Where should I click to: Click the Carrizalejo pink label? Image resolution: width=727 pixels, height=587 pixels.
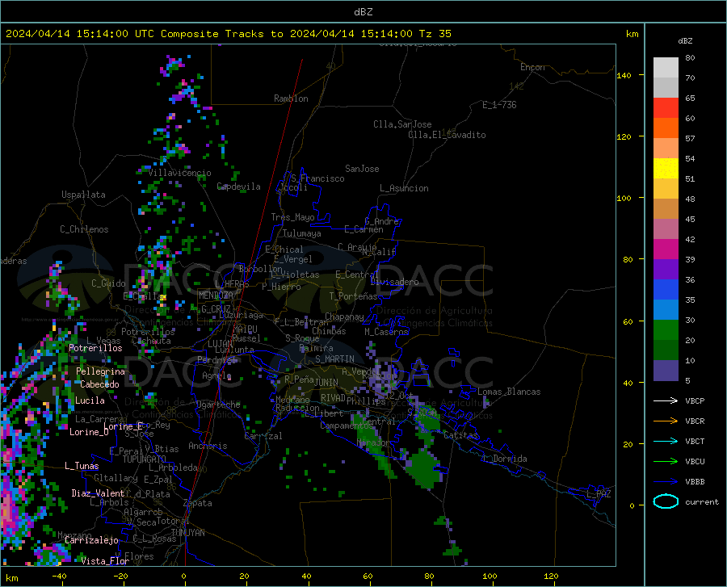[x=91, y=540]
